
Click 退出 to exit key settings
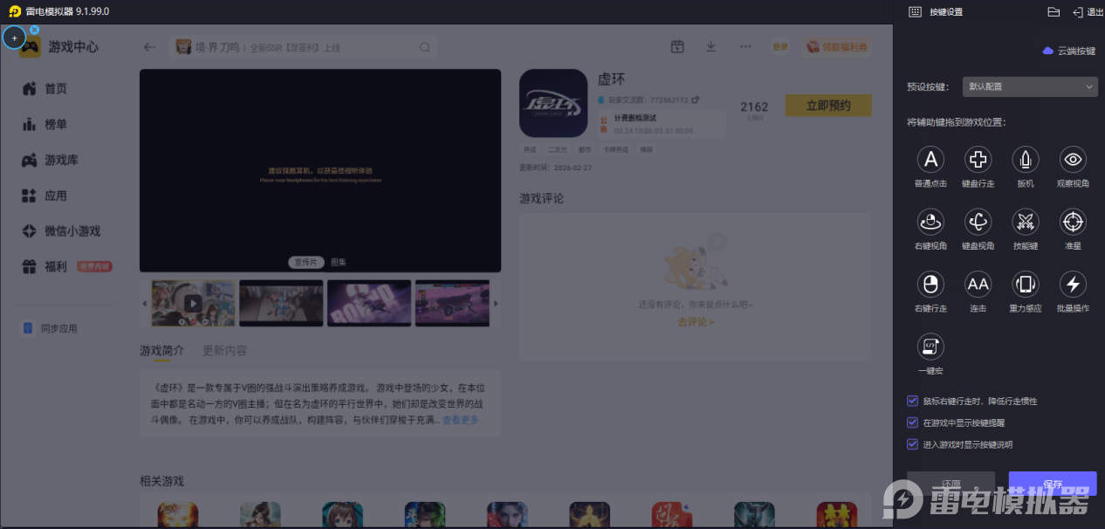(x=1088, y=12)
